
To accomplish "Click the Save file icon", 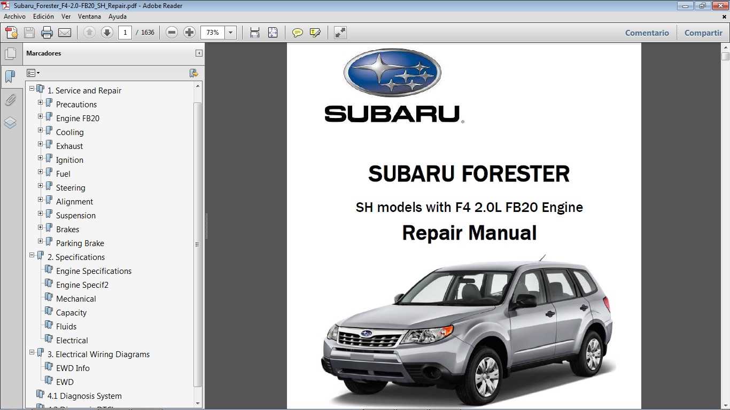I will [29, 33].
